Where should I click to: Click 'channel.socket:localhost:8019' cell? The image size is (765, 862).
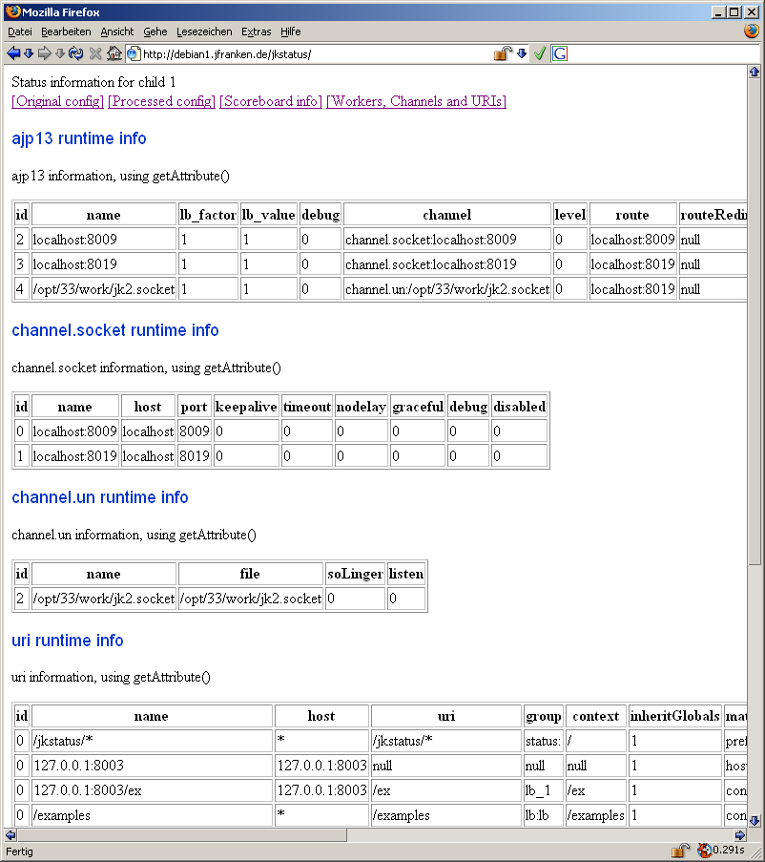click(447, 264)
